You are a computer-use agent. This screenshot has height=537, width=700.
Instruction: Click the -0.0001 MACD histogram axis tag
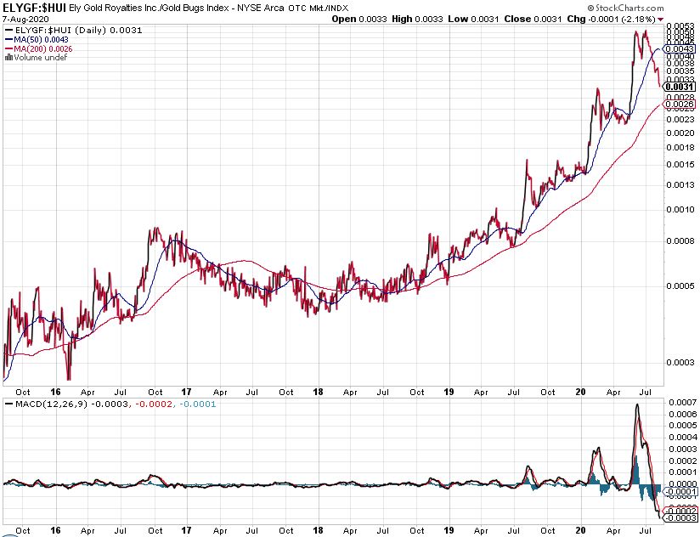[x=680, y=492]
